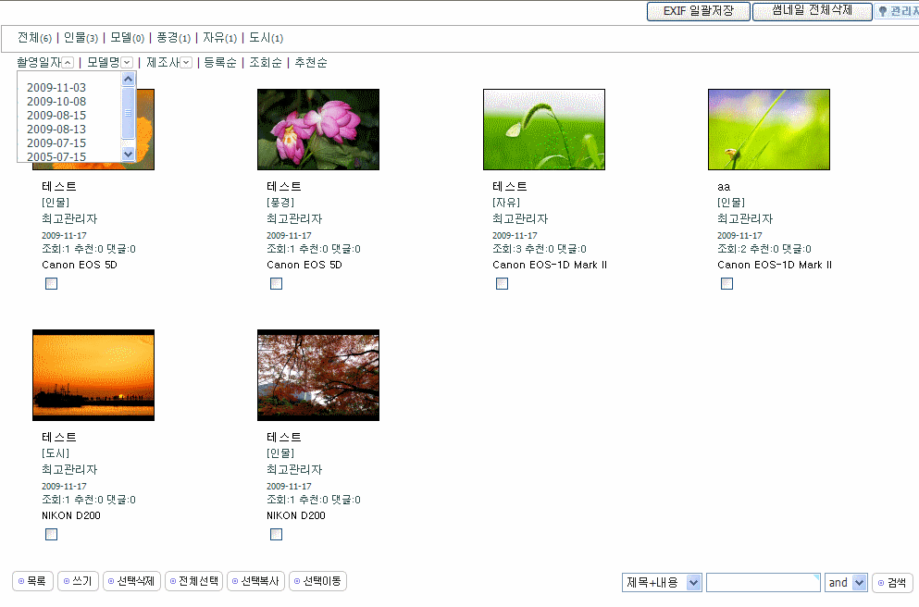The height and width of the screenshot is (607, 919).
Task: Open 테스트 title of 도시 post
Action: click(59, 437)
